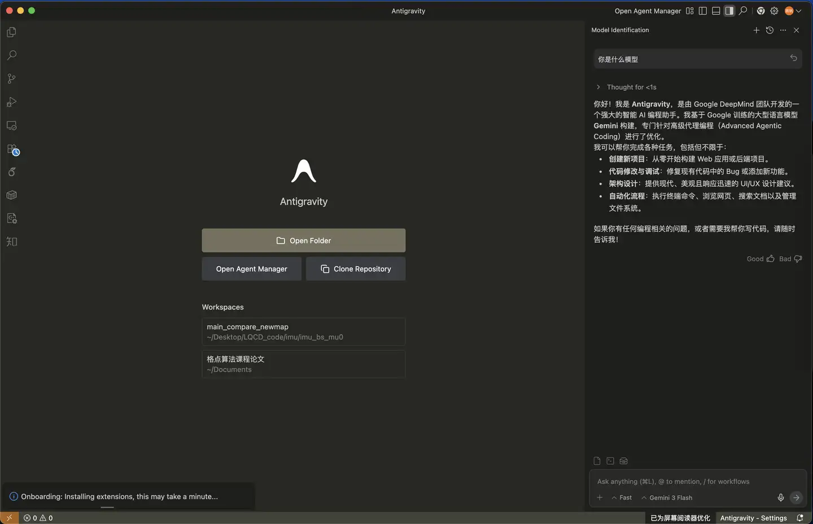Open the Search view in activity bar

(x=11, y=55)
